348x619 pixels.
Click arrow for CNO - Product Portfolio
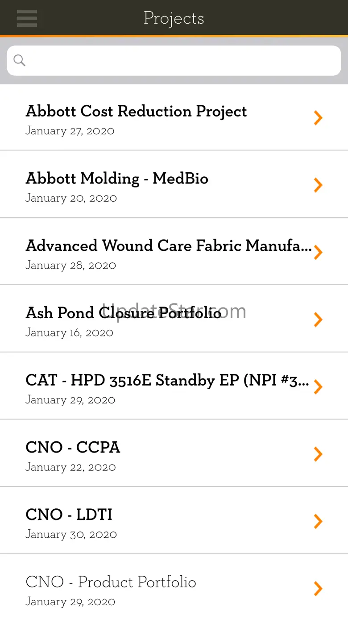(x=318, y=589)
